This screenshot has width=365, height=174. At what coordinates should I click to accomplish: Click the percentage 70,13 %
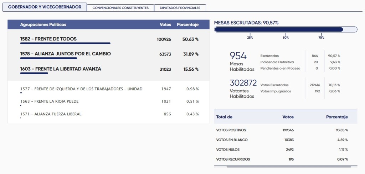coord(334,85)
